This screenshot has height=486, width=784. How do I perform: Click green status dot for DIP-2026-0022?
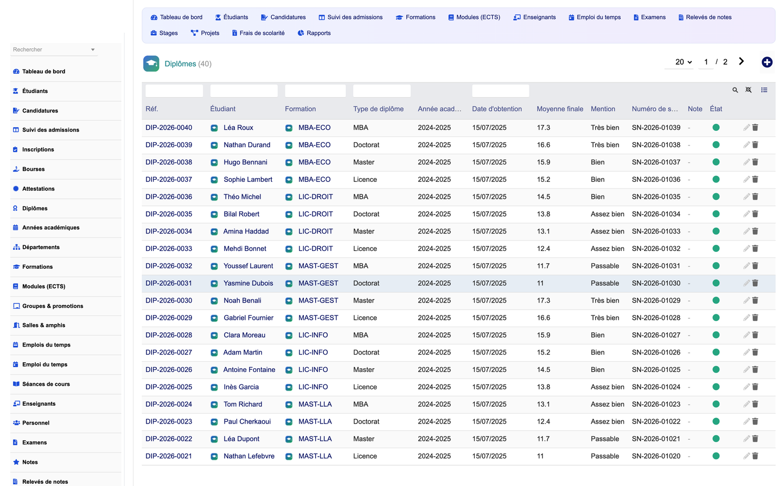click(x=716, y=439)
